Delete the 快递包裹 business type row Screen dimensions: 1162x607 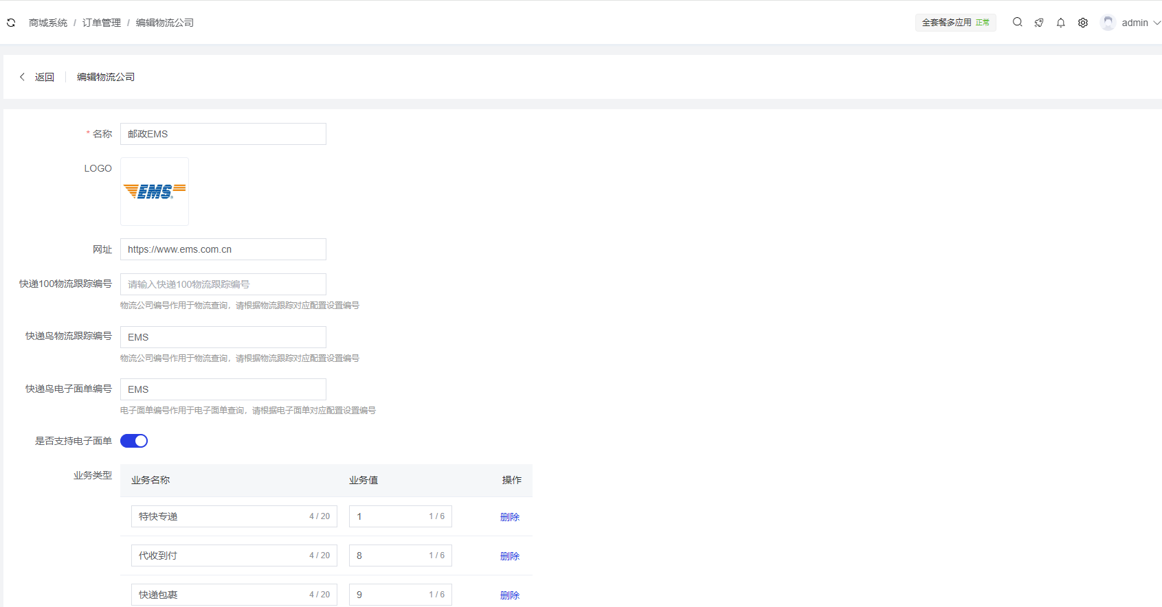[x=509, y=595]
